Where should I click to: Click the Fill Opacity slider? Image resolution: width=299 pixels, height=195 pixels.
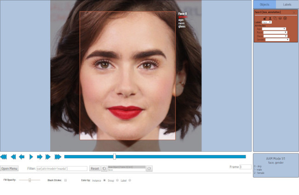29,180
